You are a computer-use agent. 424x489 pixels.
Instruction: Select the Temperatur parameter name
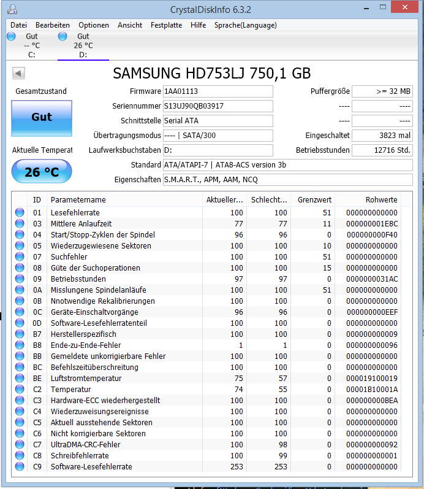(70, 389)
